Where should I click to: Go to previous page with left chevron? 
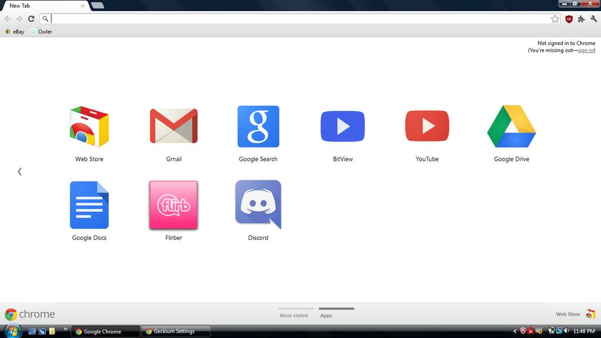pyautogui.click(x=19, y=171)
